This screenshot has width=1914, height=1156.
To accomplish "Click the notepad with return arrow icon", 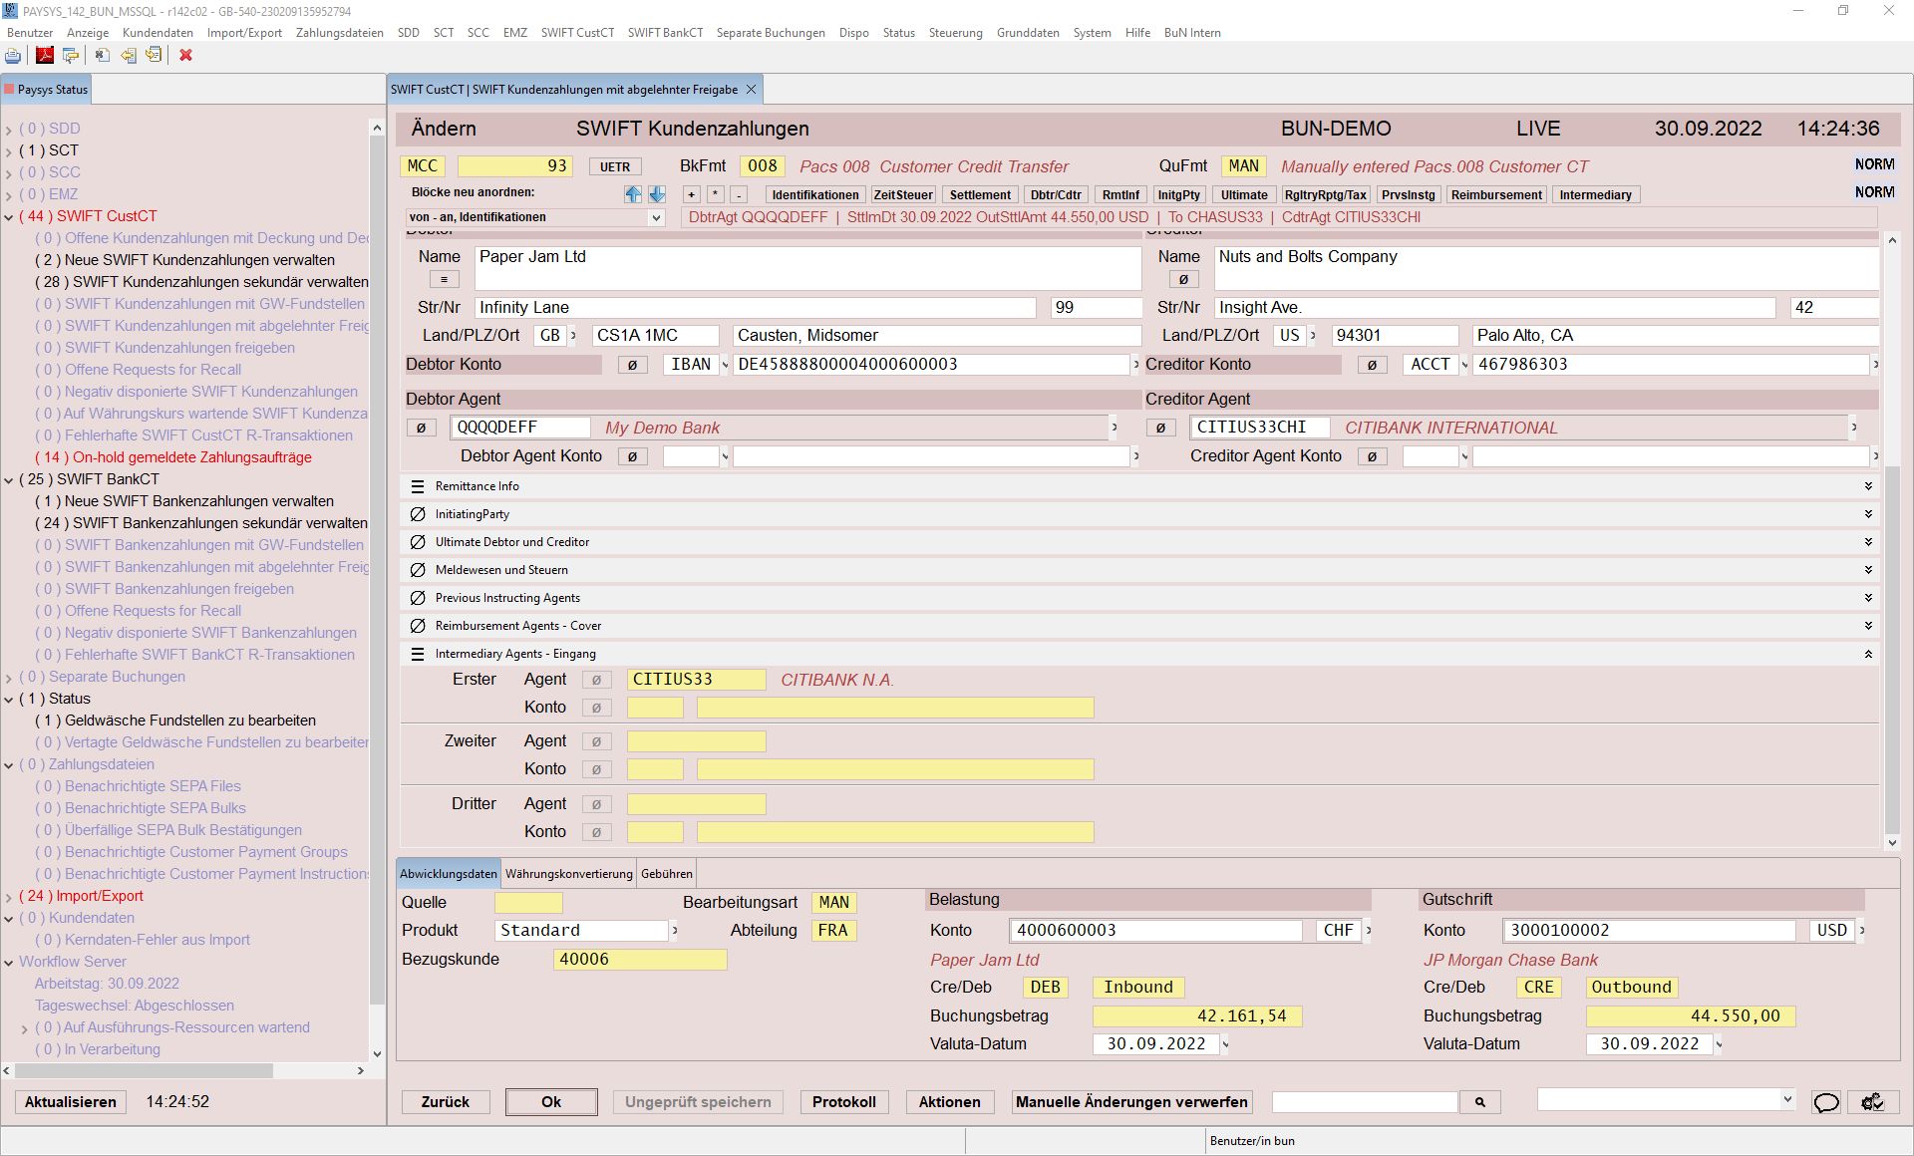I will pos(155,56).
